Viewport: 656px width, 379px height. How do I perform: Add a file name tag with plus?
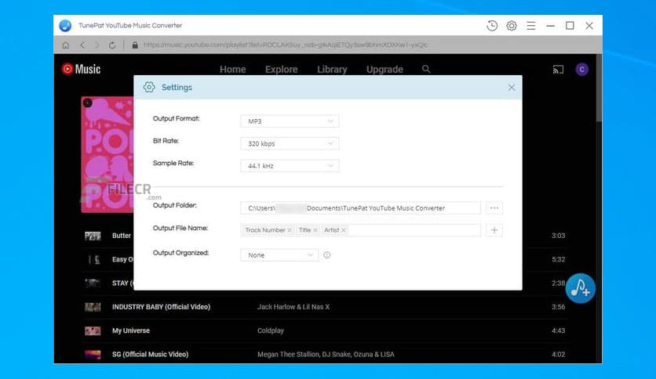494,230
